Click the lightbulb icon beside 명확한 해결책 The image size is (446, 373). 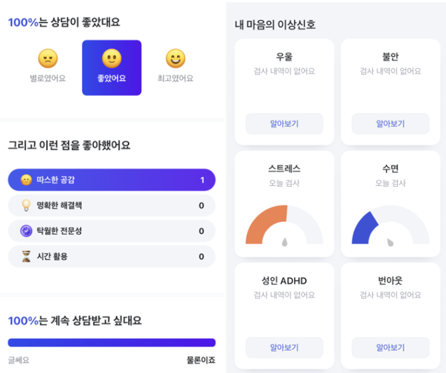(26, 205)
